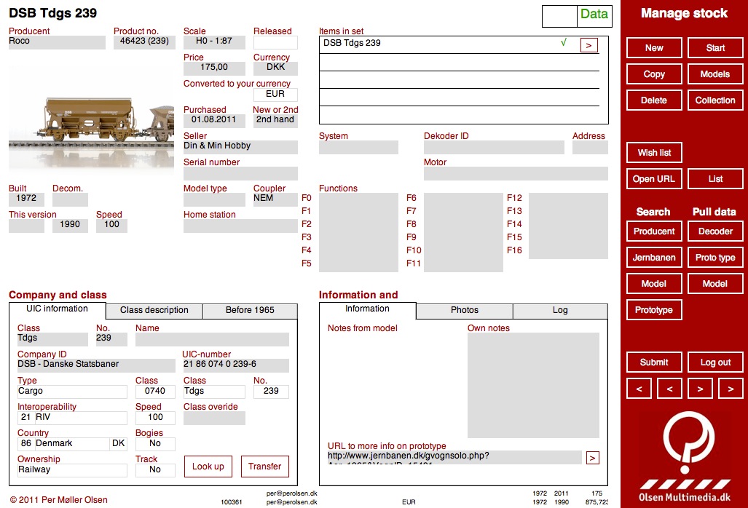Click the Built year field 1972

[x=26, y=199]
